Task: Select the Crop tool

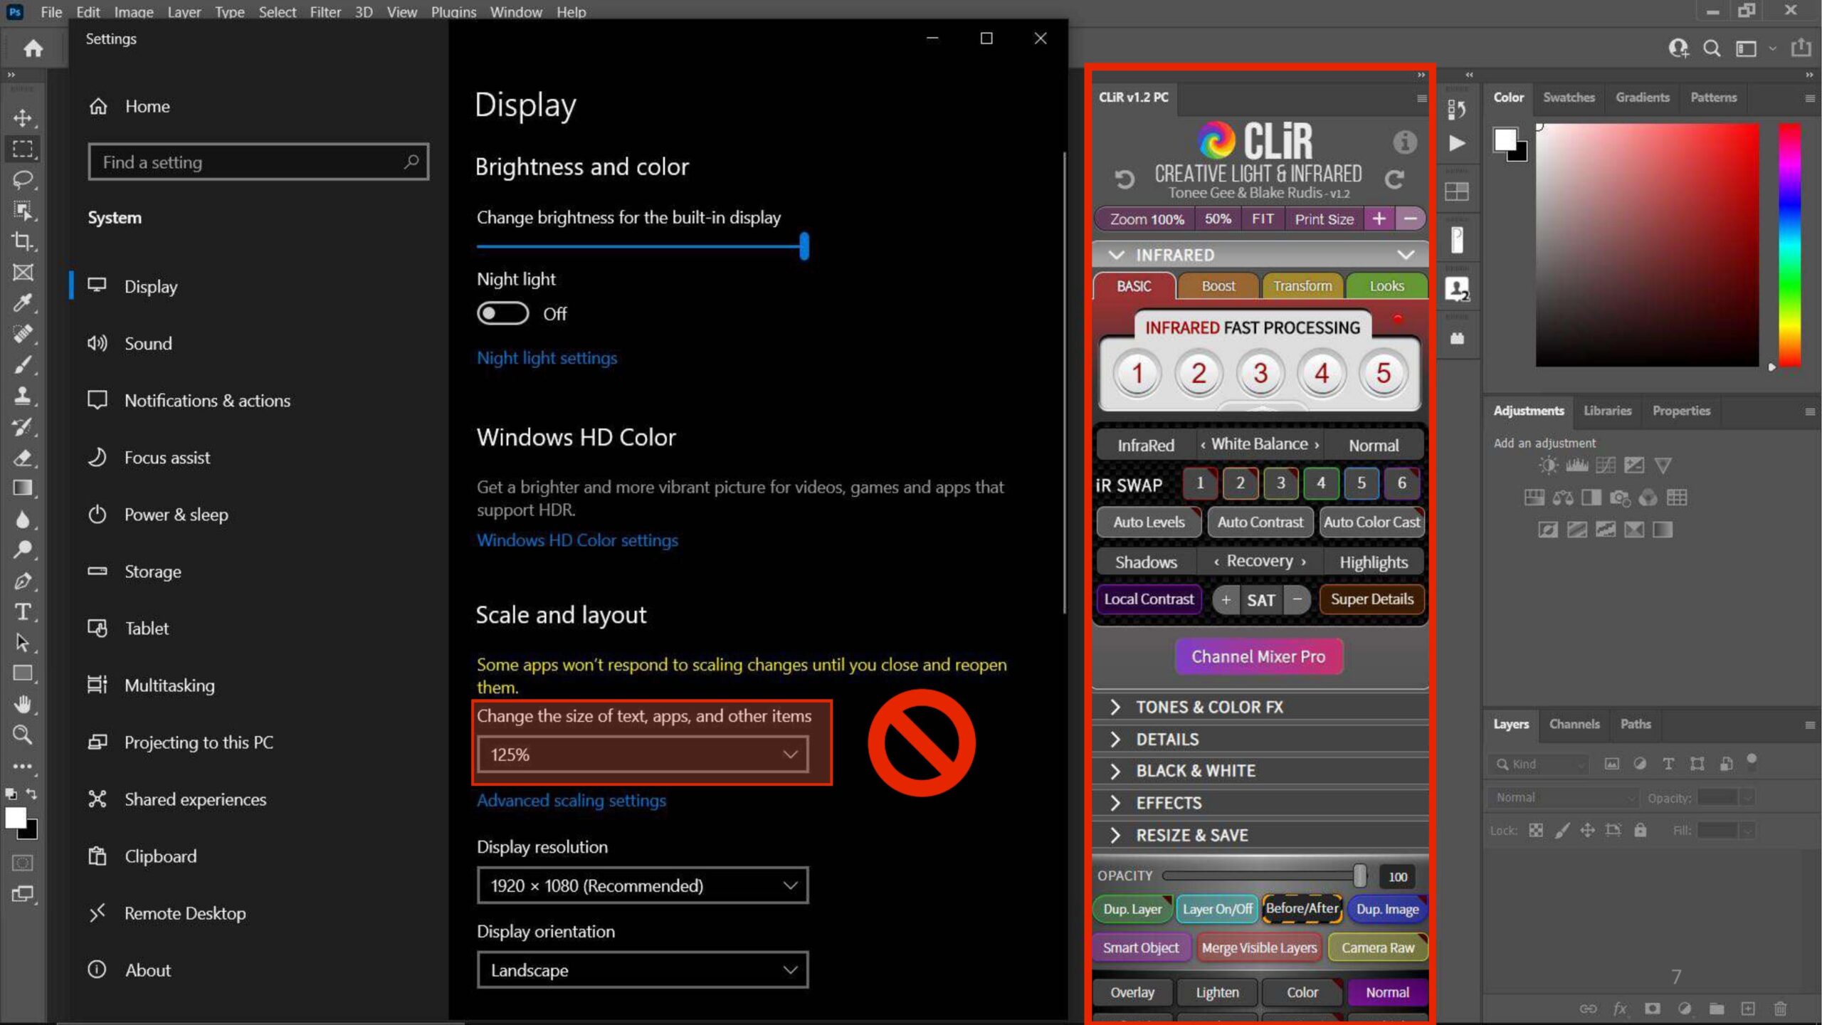Action: [23, 241]
